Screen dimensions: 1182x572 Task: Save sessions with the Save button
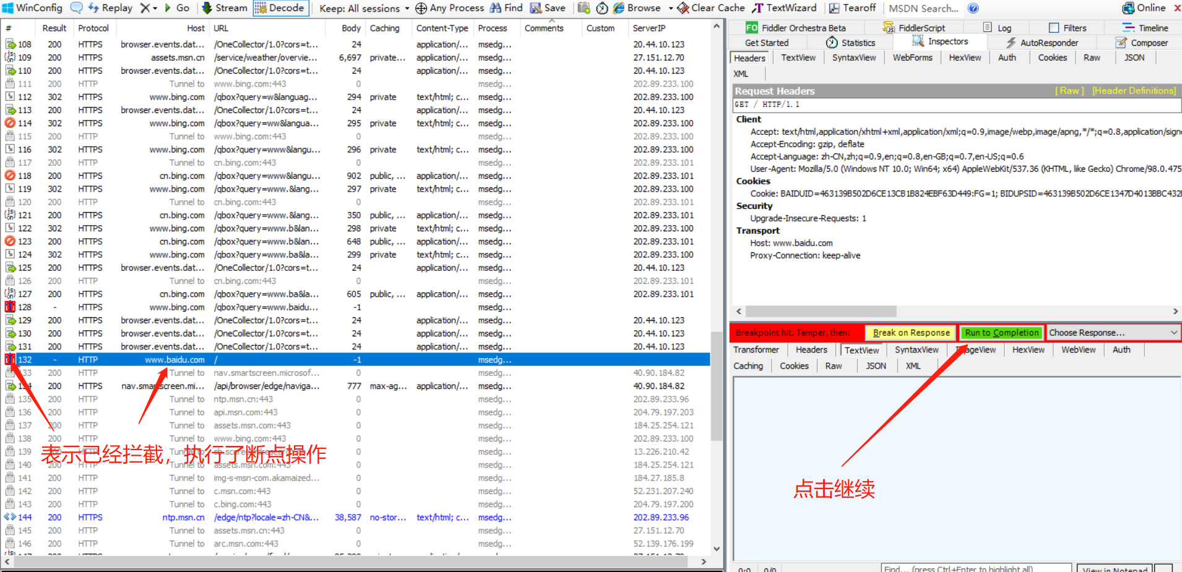[x=548, y=8]
